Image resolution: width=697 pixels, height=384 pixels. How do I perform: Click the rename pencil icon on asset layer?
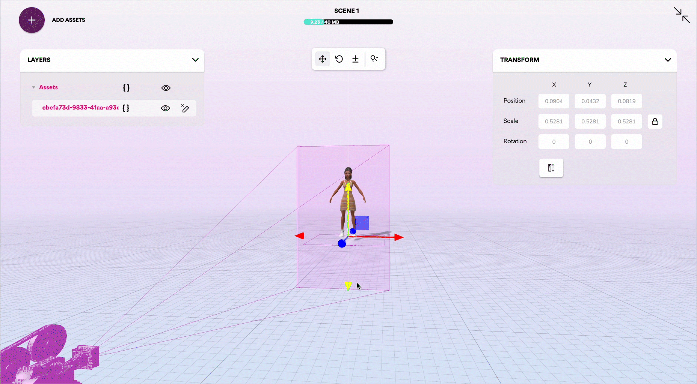185,108
